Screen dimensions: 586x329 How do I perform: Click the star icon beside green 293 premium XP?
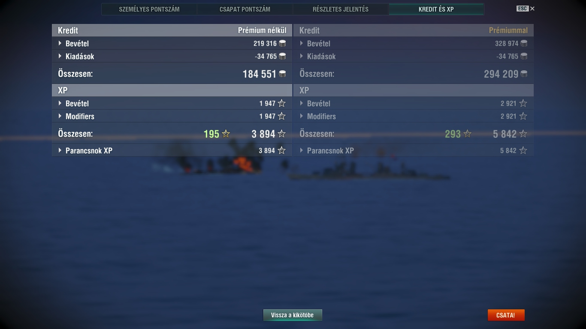coord(468,134)
